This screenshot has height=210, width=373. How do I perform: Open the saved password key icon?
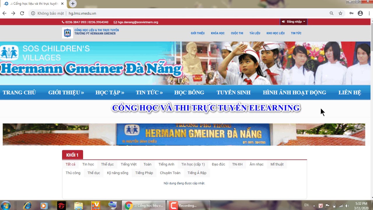click(x=351, y=13)
